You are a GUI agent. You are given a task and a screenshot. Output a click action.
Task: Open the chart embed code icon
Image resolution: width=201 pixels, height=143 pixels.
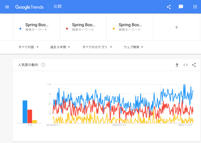point(185,65)
